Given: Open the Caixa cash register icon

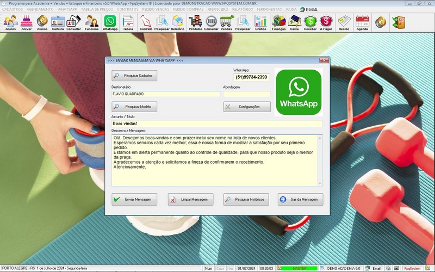Looking at the screenshot, I should 294,23.
